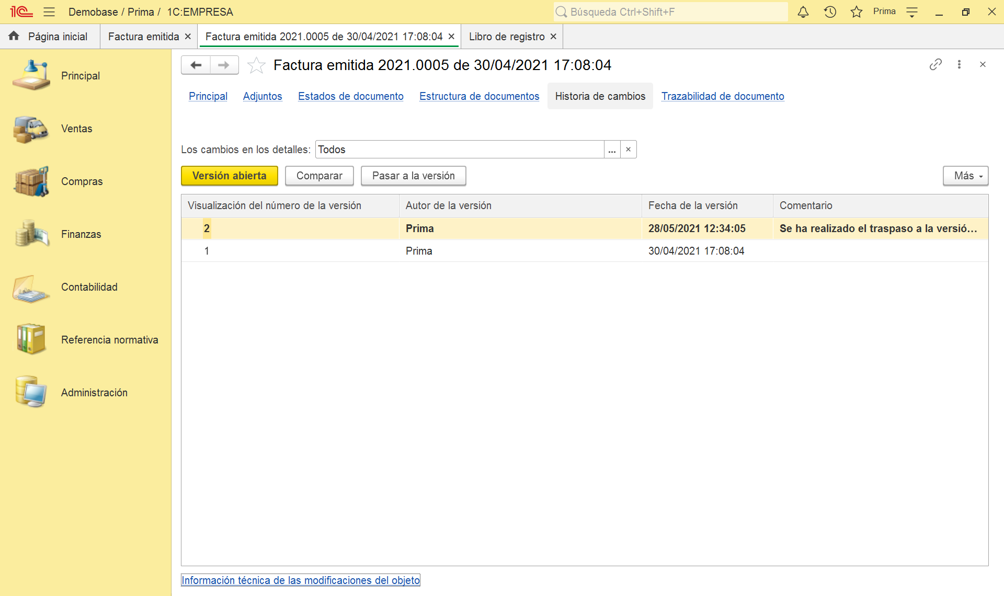Open the history clock icon
Image resolution: width=1004 pixels, height=596 pixels.
pos(830,12)
